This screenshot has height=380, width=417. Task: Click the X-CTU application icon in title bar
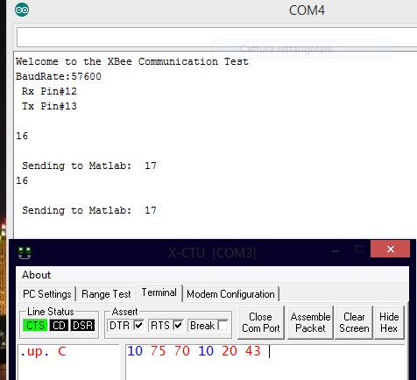25,253
